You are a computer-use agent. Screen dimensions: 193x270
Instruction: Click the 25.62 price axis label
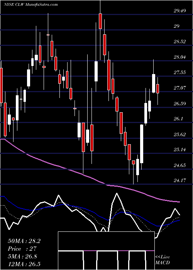click(180, 134)
